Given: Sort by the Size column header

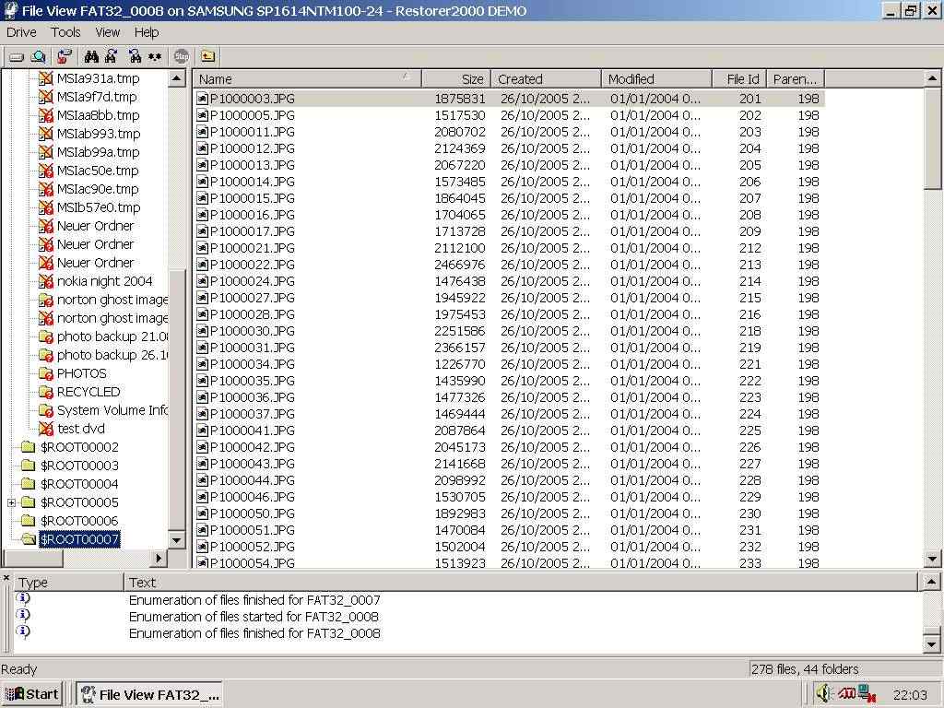Looking at the screenshot, I should (456, 79).
